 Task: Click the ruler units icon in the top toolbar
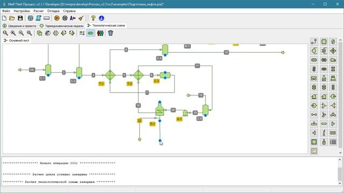(x=47, y=18)
